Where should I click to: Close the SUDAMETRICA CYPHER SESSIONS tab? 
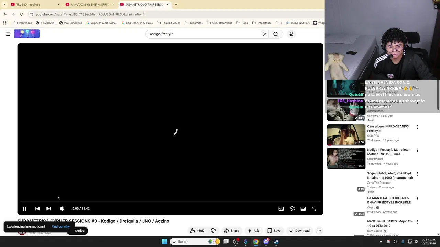click(168, 5)
